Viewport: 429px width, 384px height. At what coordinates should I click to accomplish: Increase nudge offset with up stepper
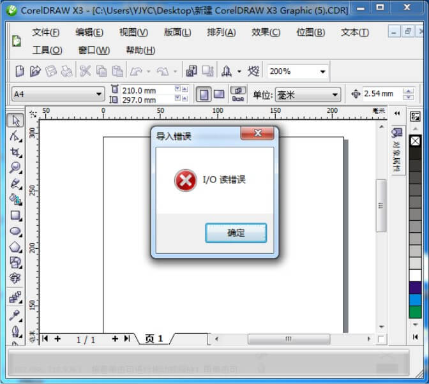click(409, 91)
